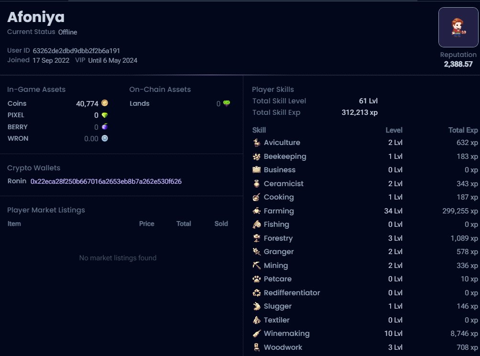Viewport: 480px width, 356px height.
Task: Click the Fishing skill icon
Action: pos(257,224)
